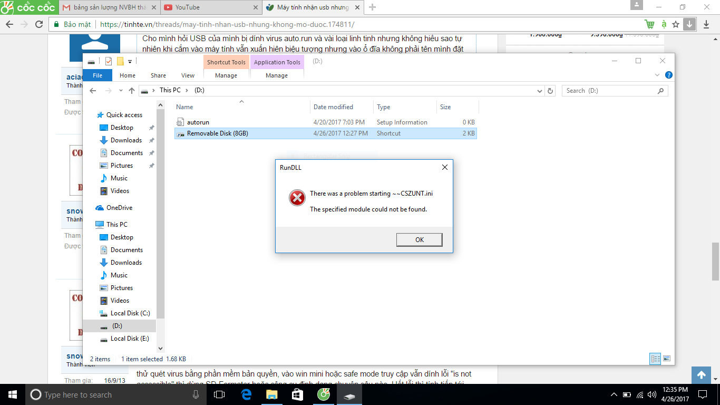This screenshot has height=405, width=720.
Task: Open the browser user profile icon
Action: coord(636,5)
